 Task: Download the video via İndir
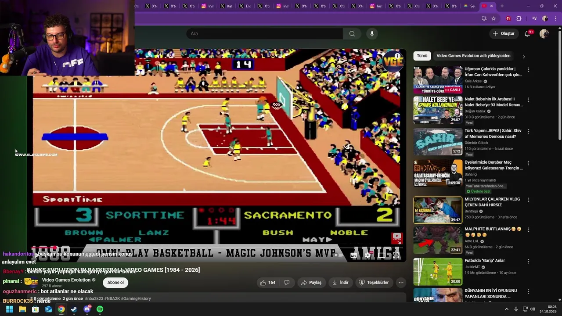pos(340,283)
